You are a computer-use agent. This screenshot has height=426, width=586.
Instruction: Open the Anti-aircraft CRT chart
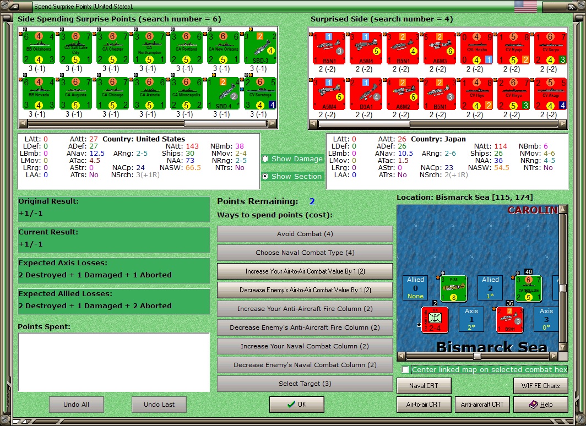[482, 405]
